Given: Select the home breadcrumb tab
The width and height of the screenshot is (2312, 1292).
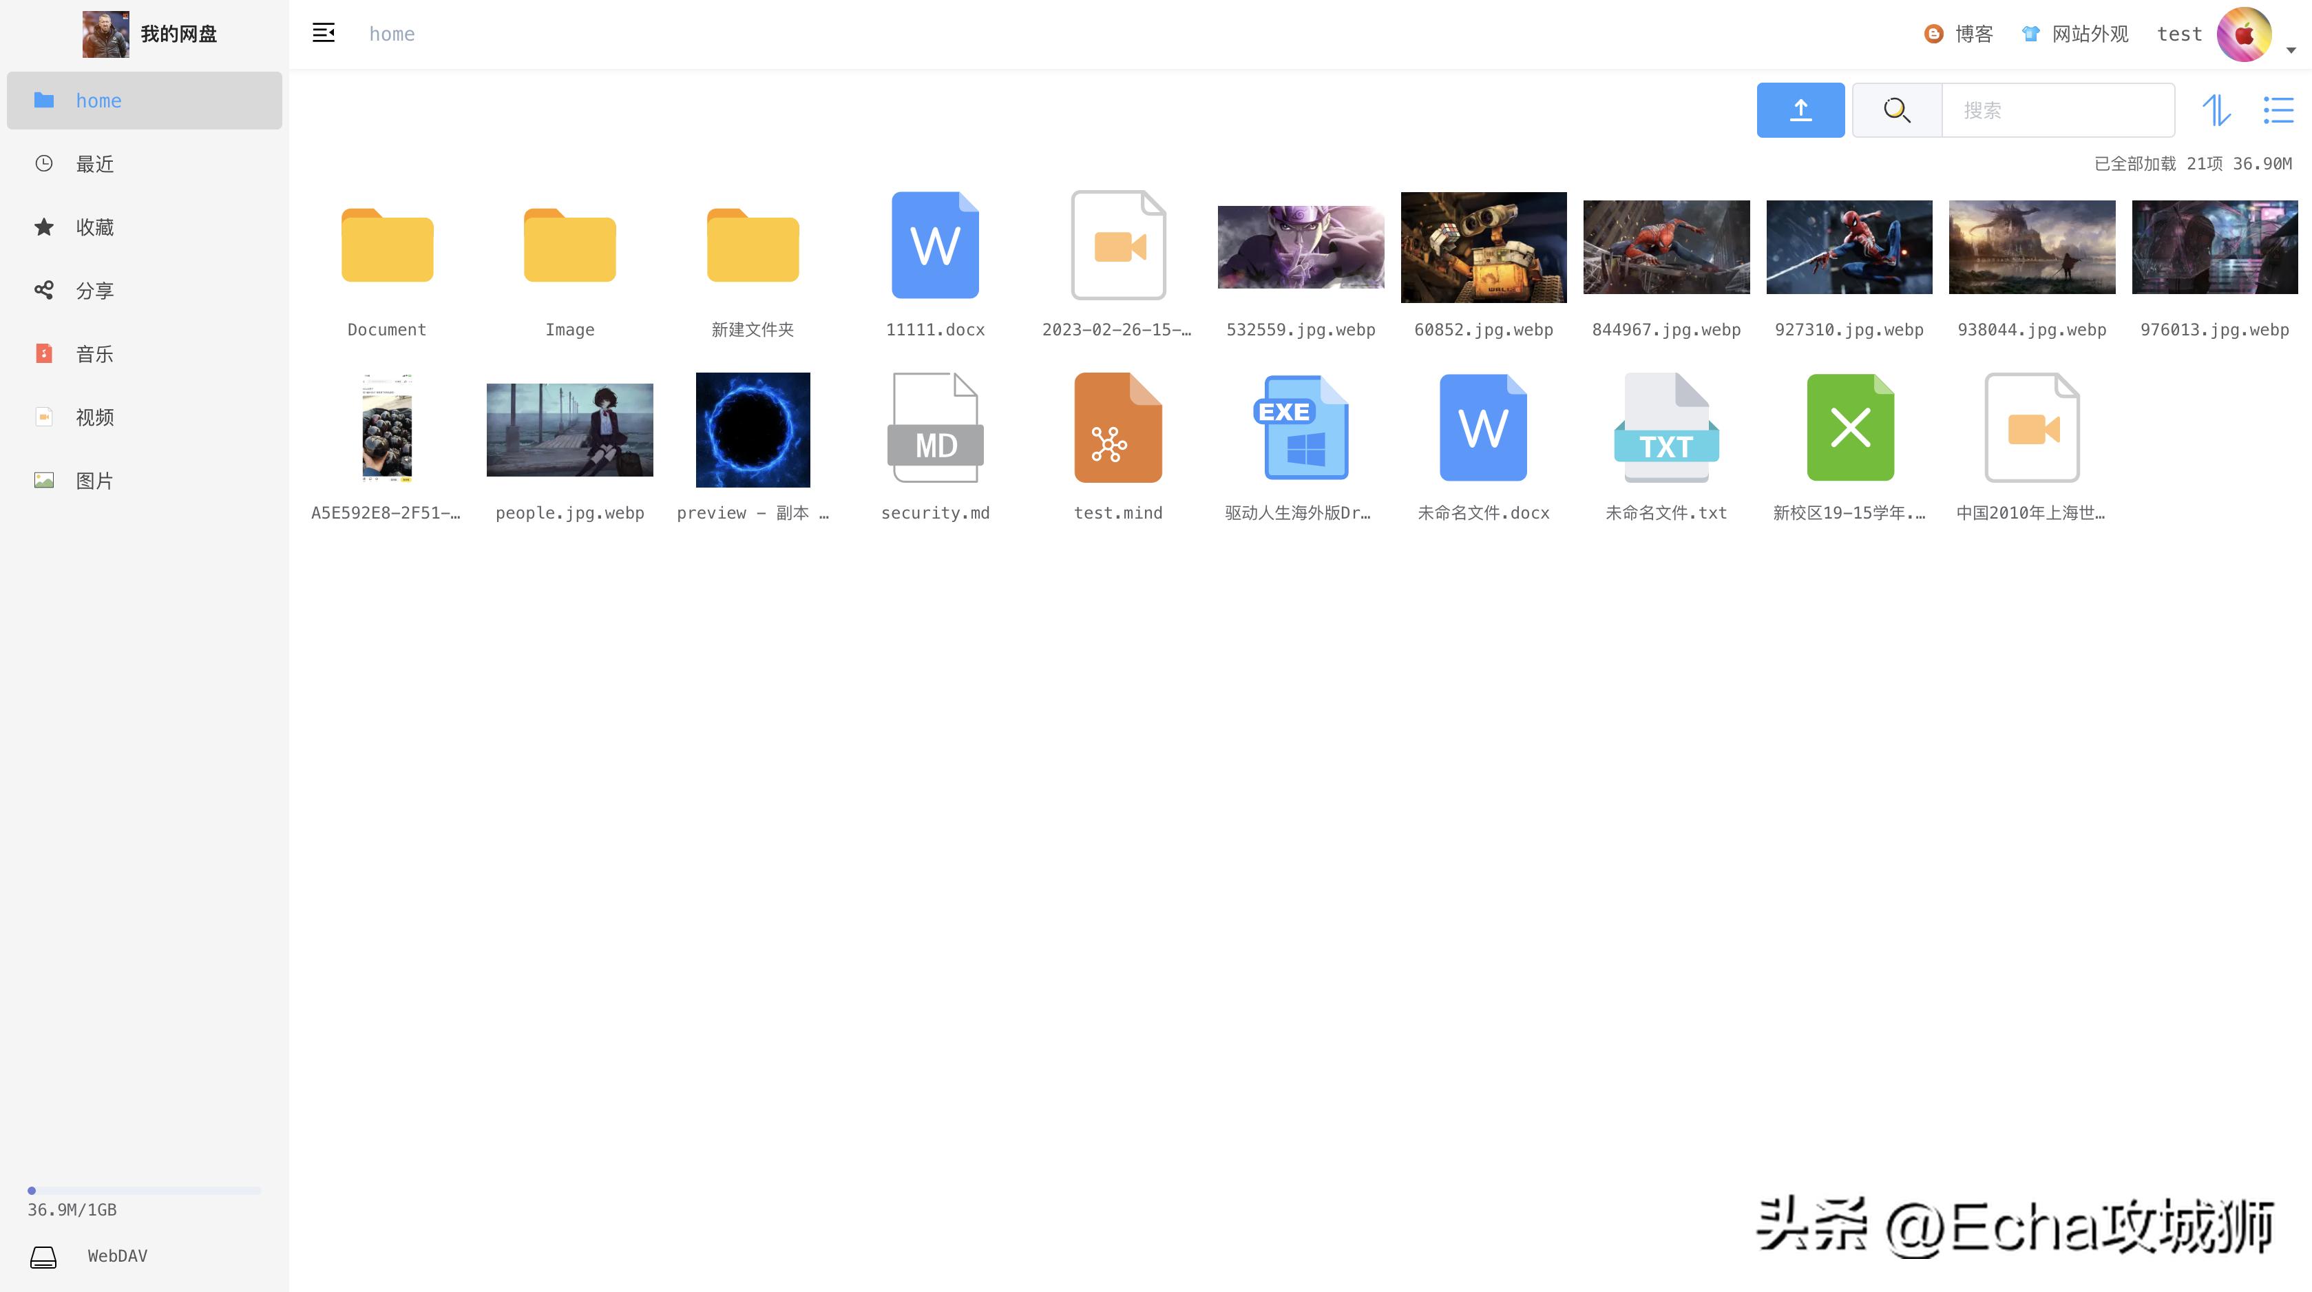Looking at the screenshot, I should [x=391, y=33].
